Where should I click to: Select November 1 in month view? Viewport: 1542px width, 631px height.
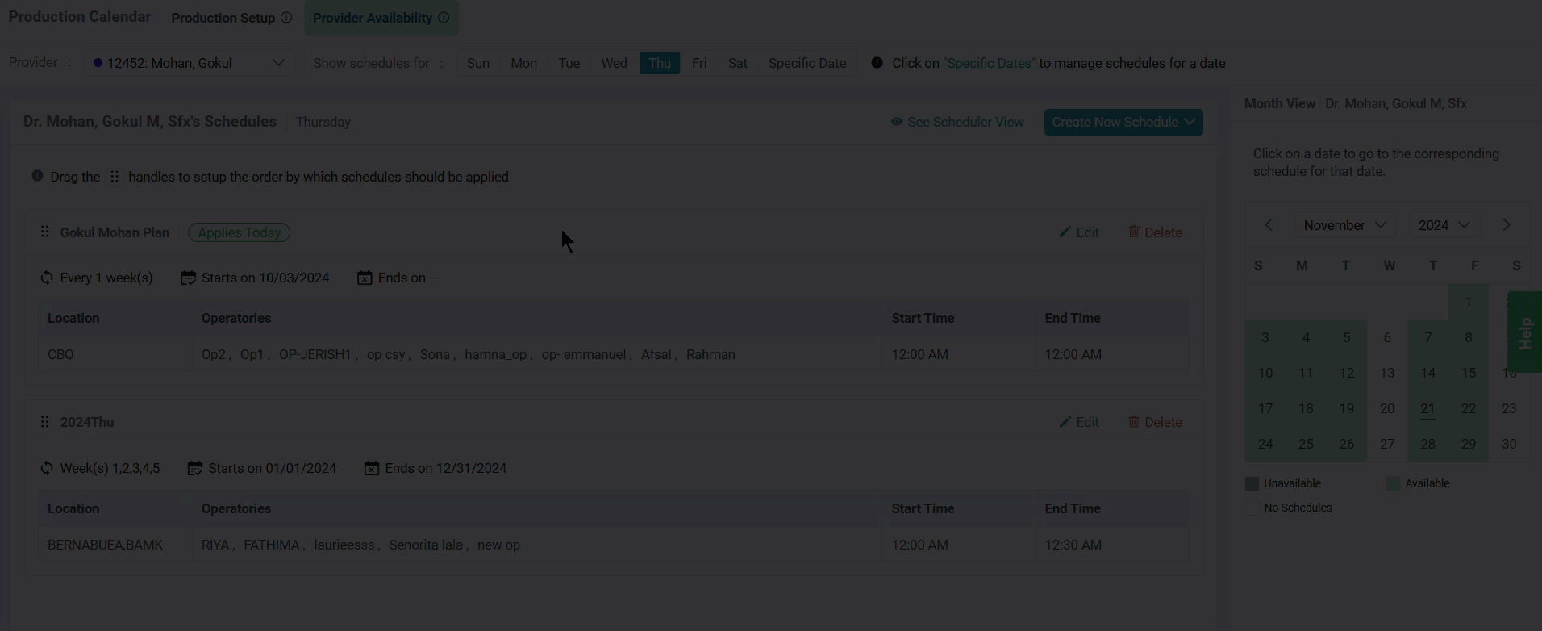(x=1469, y=302)
